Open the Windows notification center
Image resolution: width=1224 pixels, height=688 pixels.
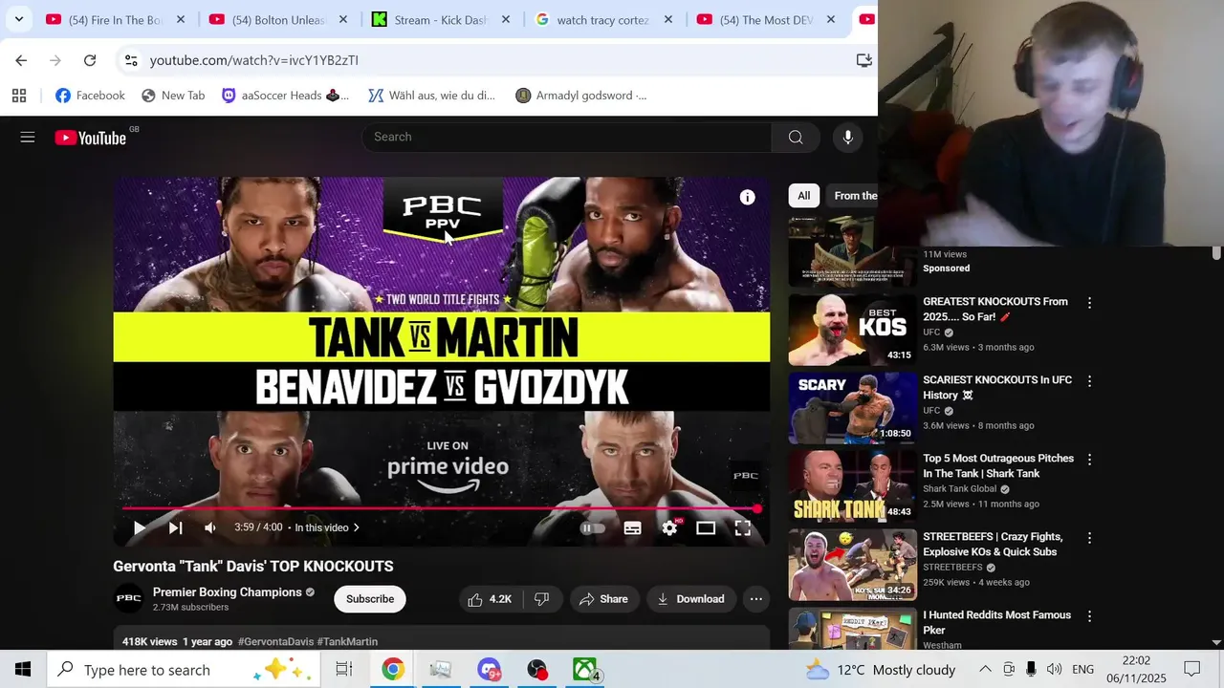1192,669
